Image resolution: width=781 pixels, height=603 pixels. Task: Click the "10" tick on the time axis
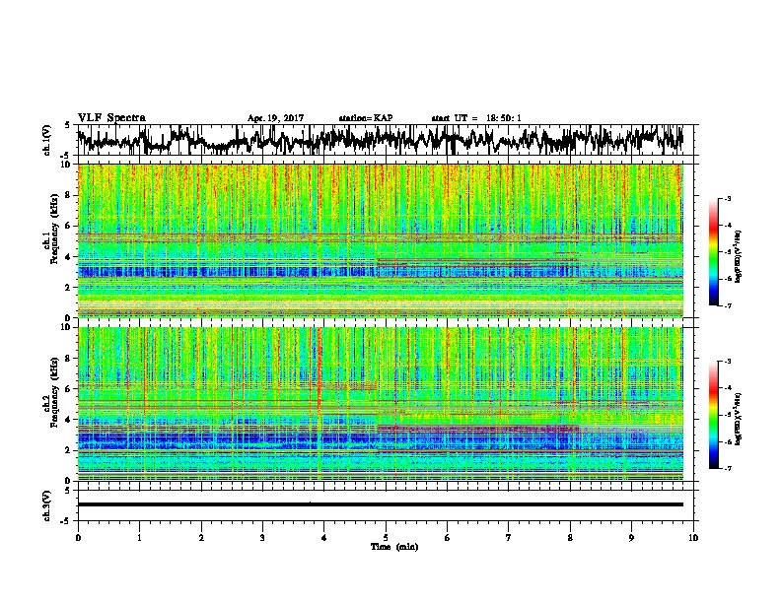tap(693, 538)
